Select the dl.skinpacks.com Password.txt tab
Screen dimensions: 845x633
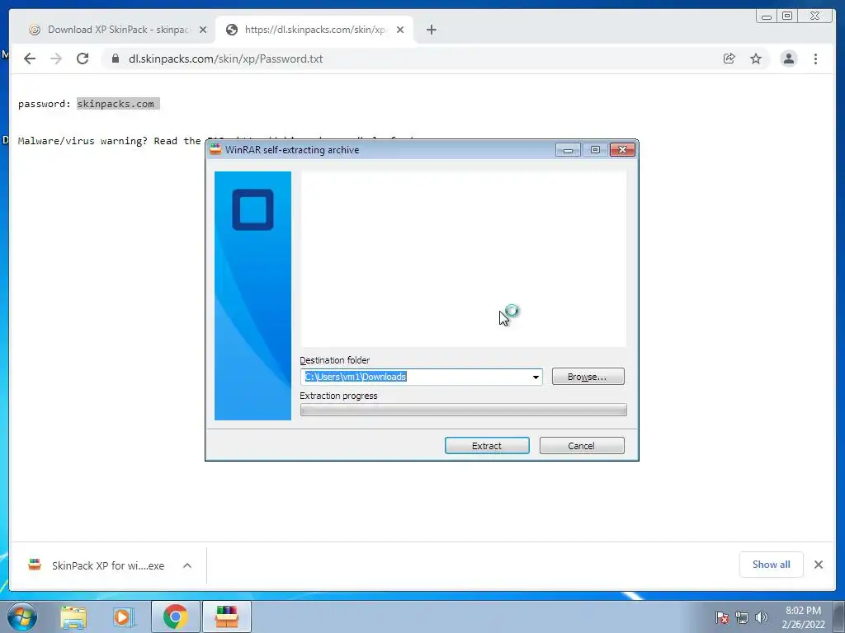[314, 30]
